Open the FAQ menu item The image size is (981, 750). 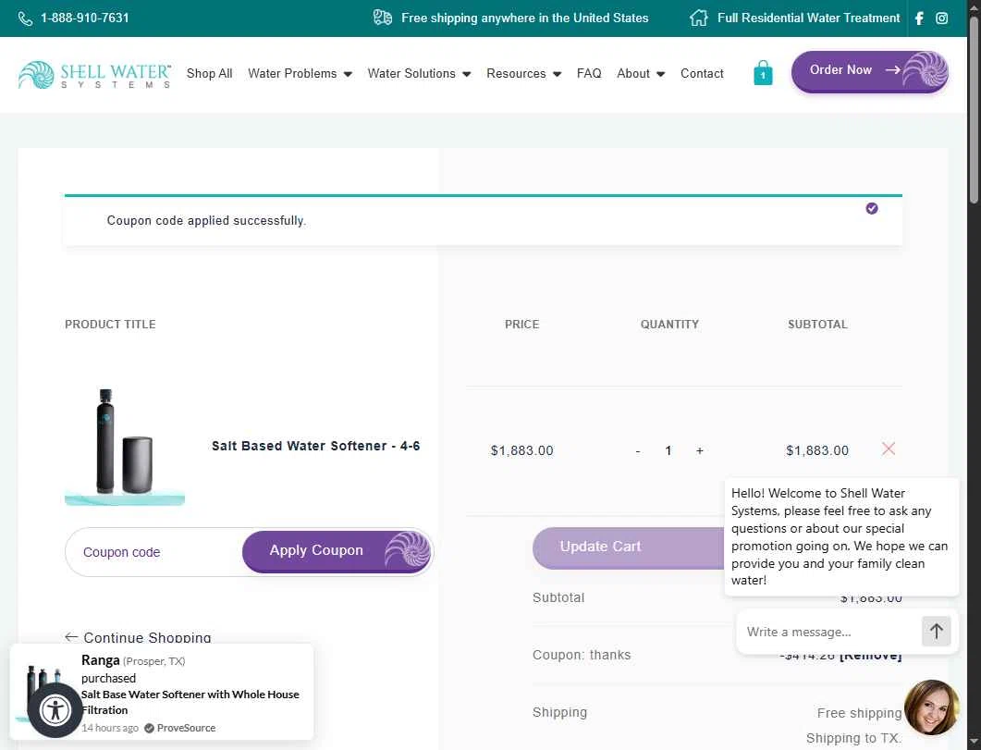pyautogui.click(x=589, y=73)
